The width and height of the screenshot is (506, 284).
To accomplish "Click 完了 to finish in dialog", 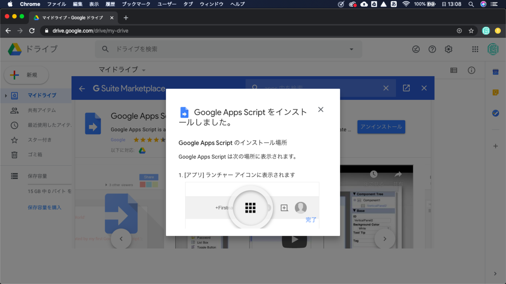I will [311, 220].
